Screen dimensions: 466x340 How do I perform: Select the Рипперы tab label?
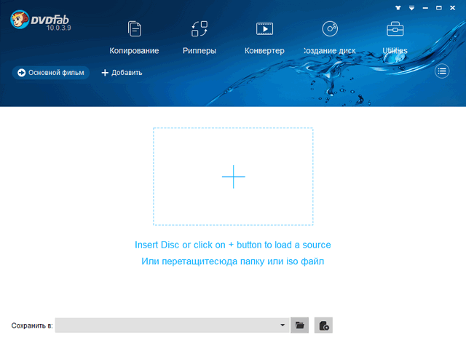[200, 50]
